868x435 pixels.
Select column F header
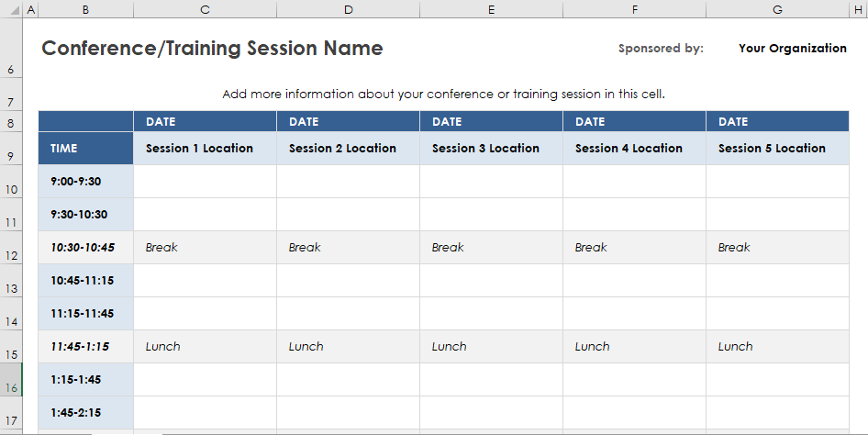tap(634, 9)
